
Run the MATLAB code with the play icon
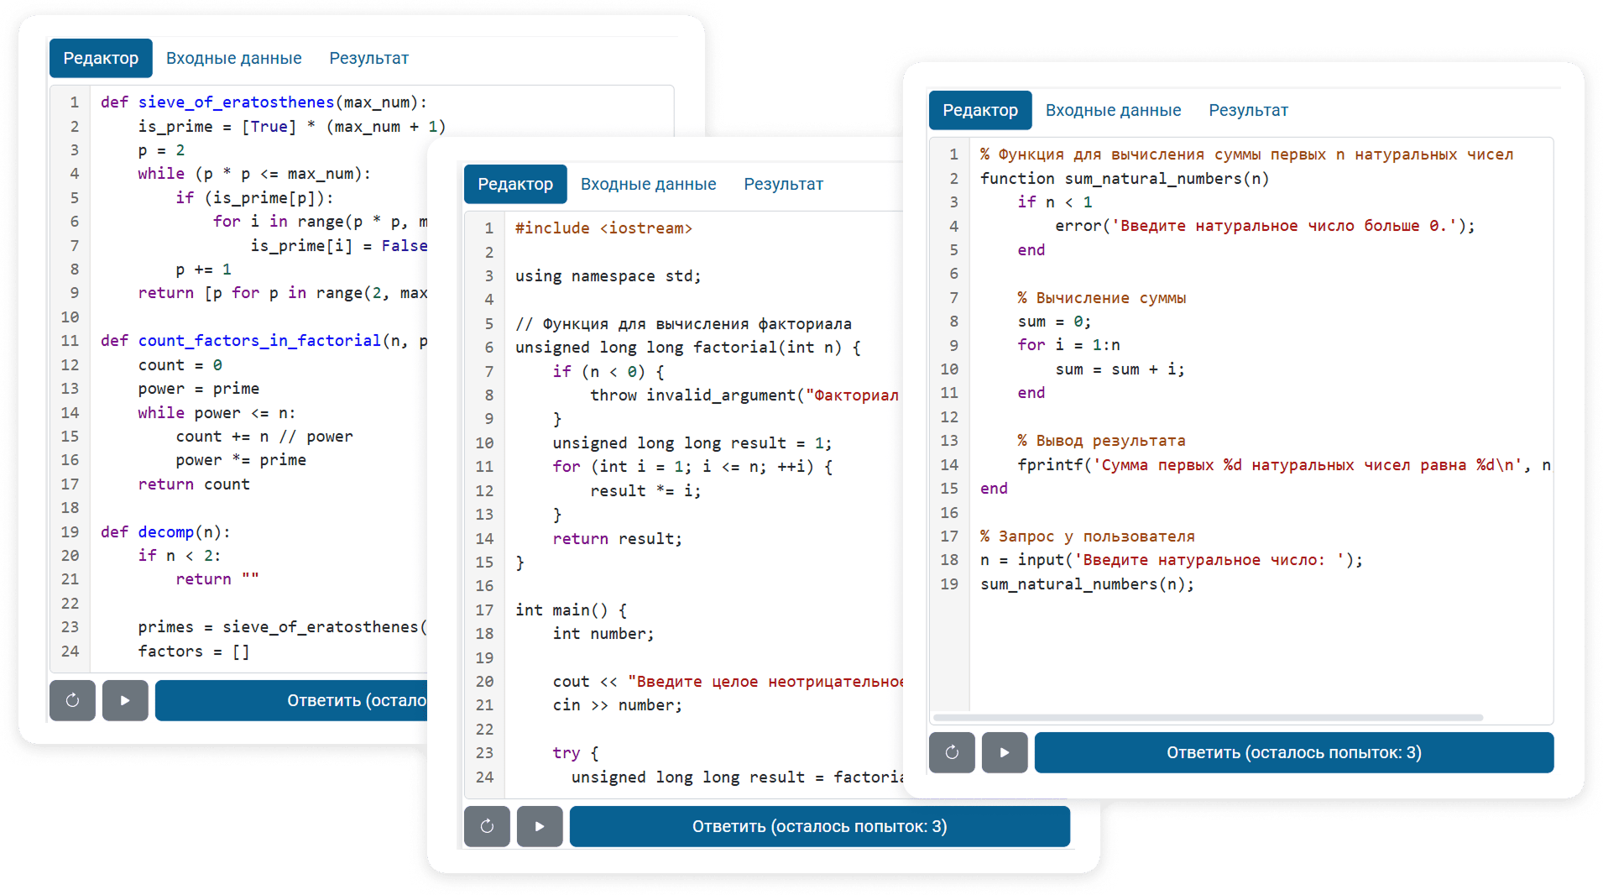pyautogui.click(x=1005, y=752)
